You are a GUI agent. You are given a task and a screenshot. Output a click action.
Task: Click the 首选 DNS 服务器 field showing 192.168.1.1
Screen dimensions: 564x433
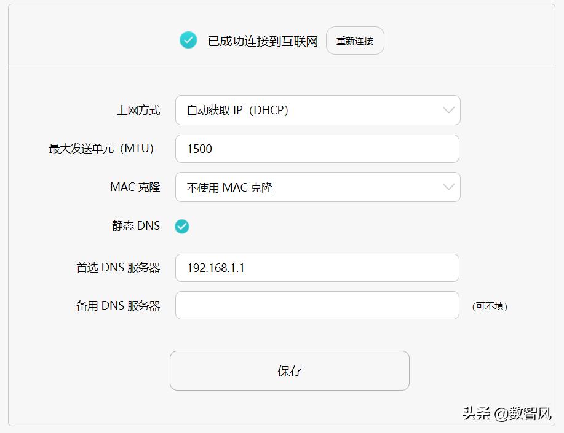[x=317, y=267]
